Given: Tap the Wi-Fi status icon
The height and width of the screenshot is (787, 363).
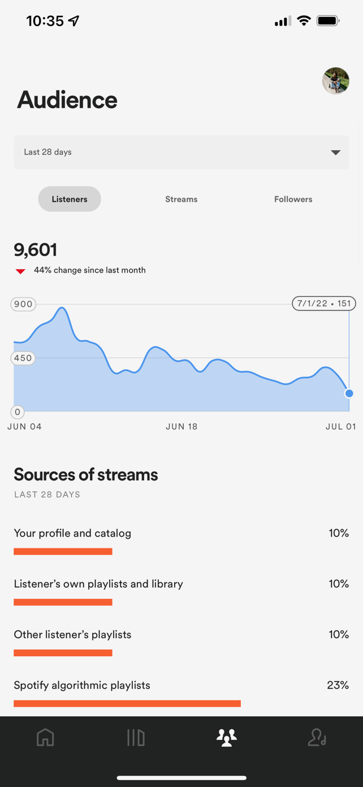Looking at the screenshot, I should [x=304, y=21].
